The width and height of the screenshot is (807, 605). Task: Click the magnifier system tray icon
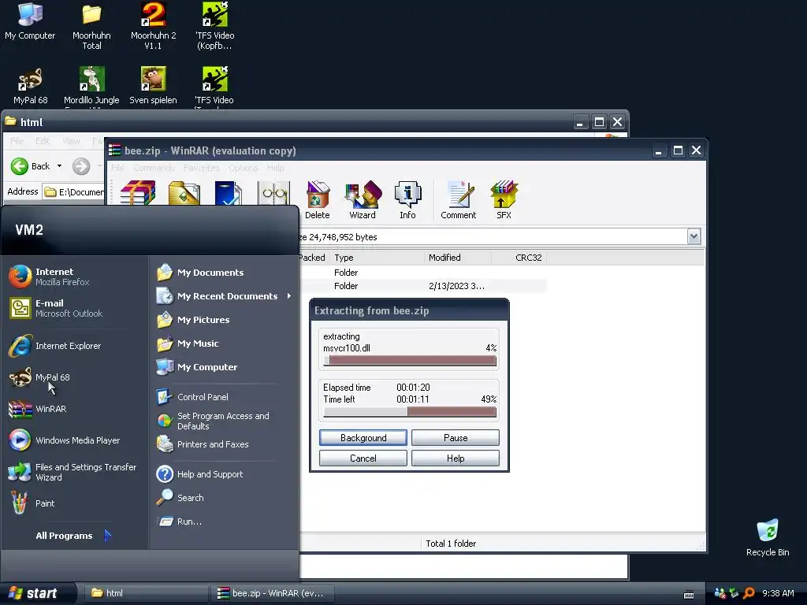tap(749, 593)
